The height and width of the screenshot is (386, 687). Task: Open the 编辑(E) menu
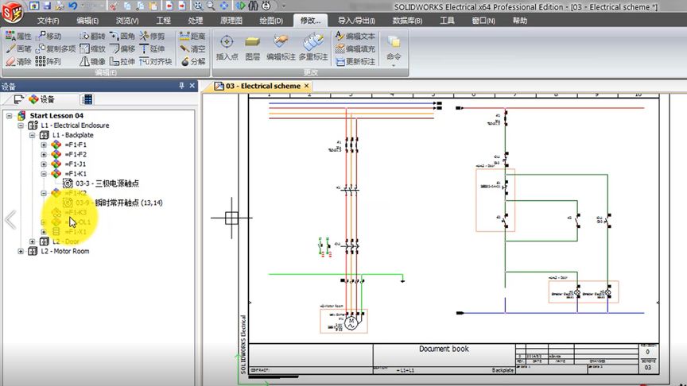(x=87, y=21)
